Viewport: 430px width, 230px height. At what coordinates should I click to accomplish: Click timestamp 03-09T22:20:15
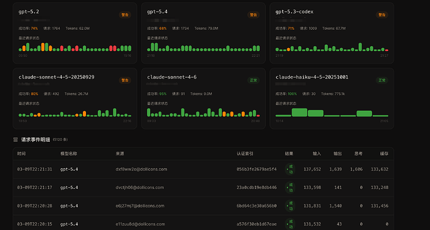pos(34,224)
